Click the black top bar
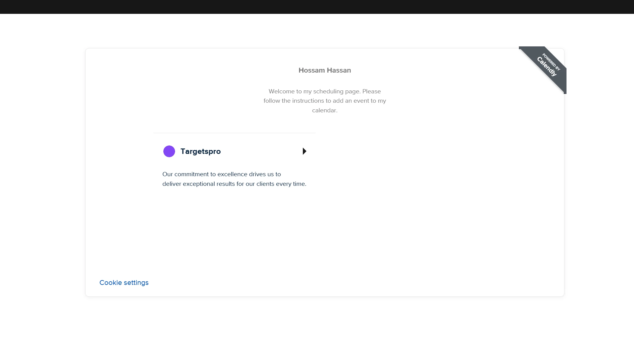Image resolution: width=634 pixels, height=337 pixels. click(317, 7)
